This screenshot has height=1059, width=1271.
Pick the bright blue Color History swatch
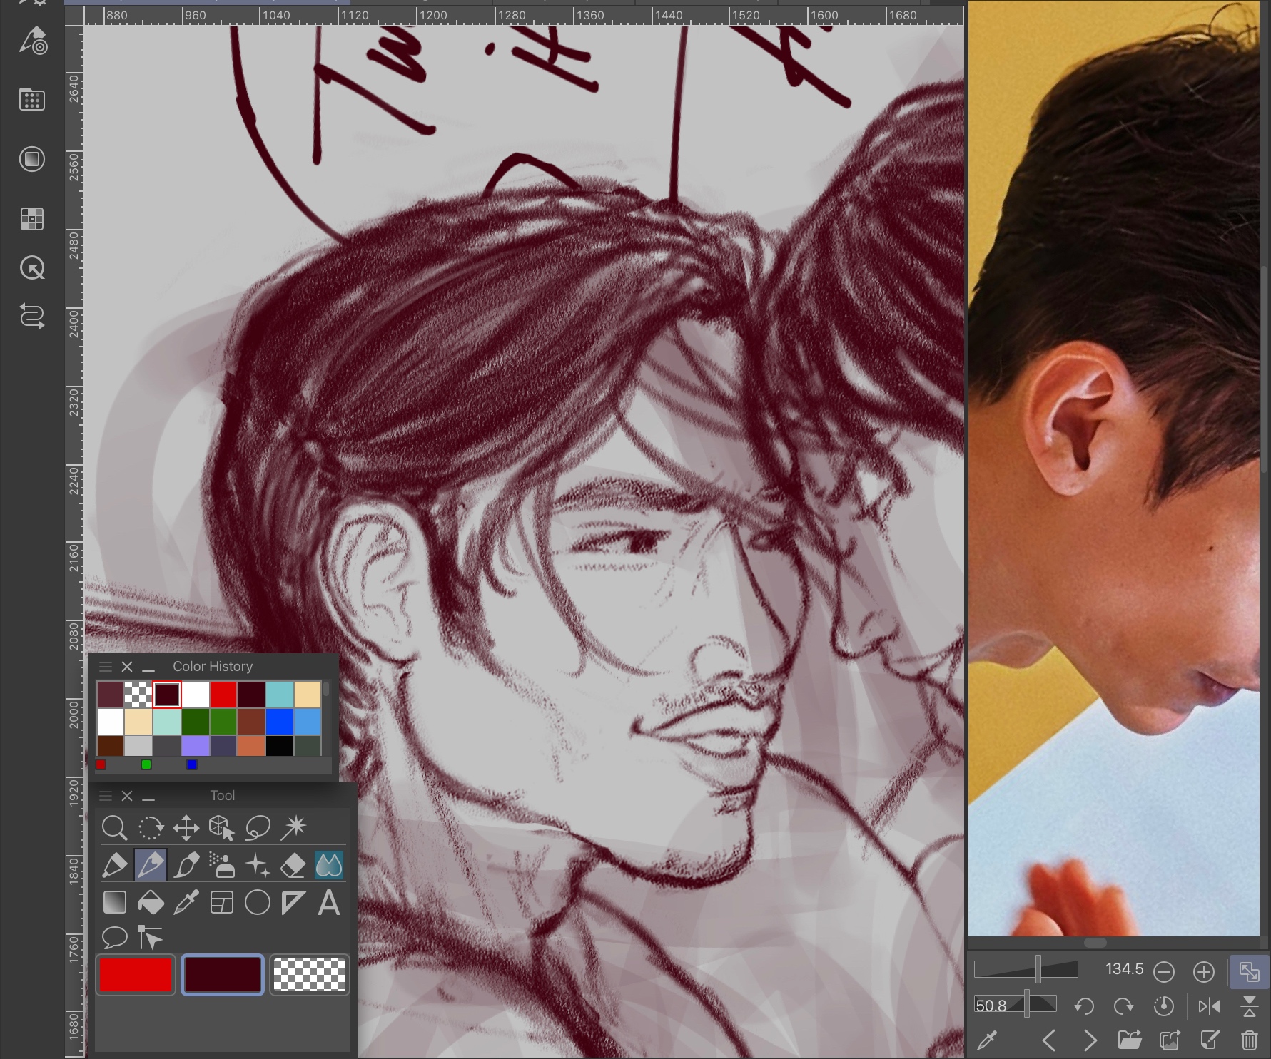[279, 721]
